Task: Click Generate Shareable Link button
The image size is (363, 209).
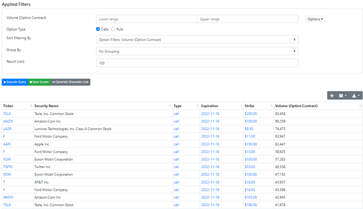Action: tap(71, 82)
